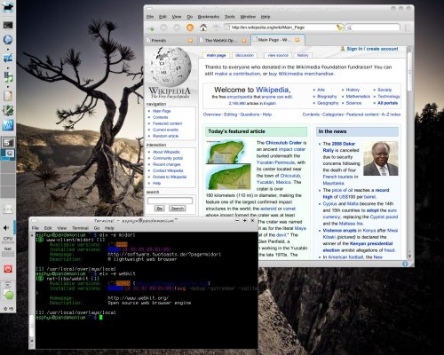Open Recent changes sidebar link
The width and height of the screenshot is (444, 355).
point(166,164)
